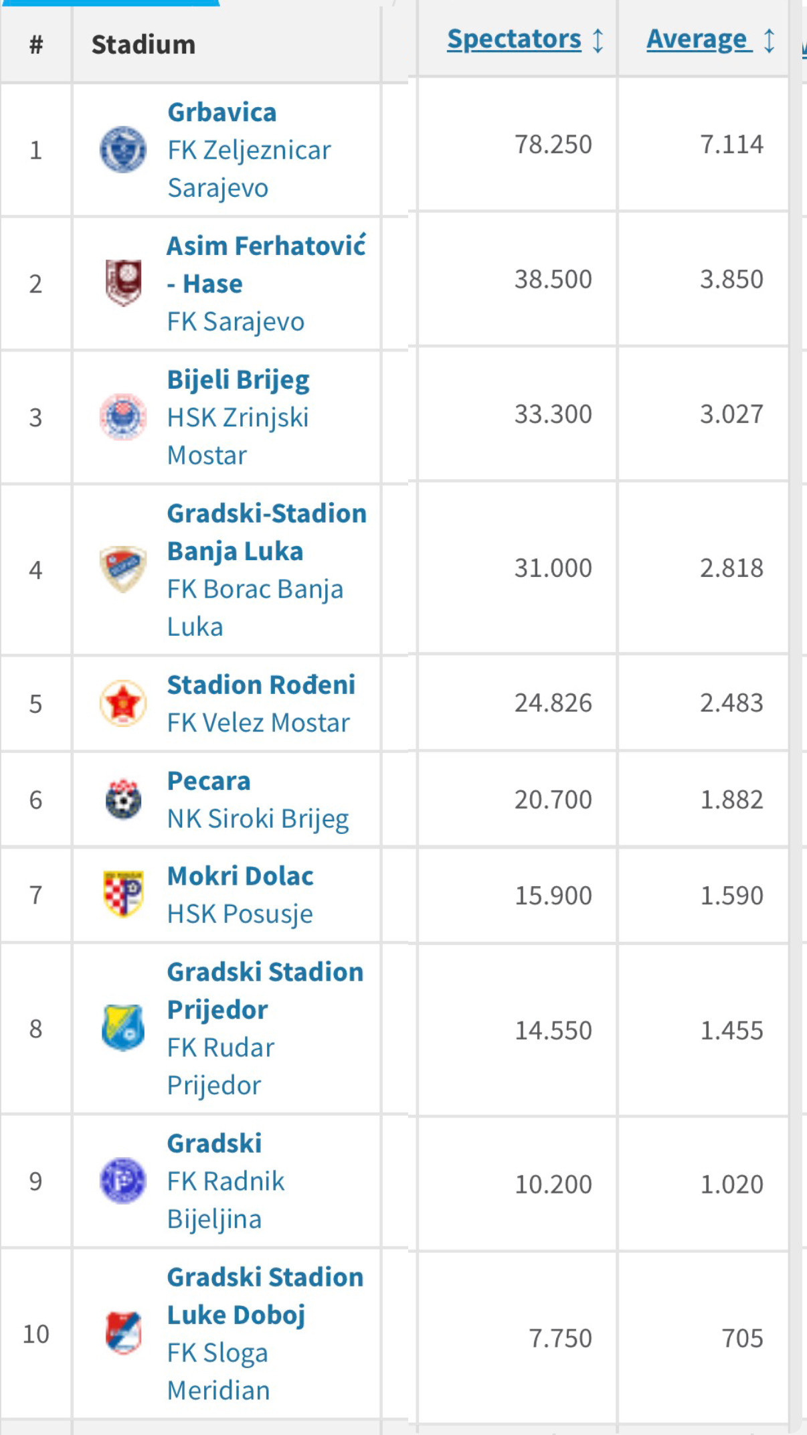Open Asim Ferhatović - Hase stadium link
This screenshot has height=1435, width=807.
click(x=266, y=246)
